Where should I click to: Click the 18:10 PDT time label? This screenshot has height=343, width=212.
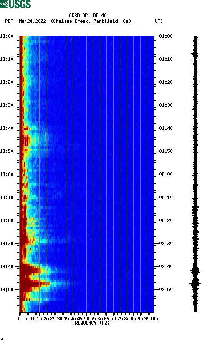click(7, 59)
